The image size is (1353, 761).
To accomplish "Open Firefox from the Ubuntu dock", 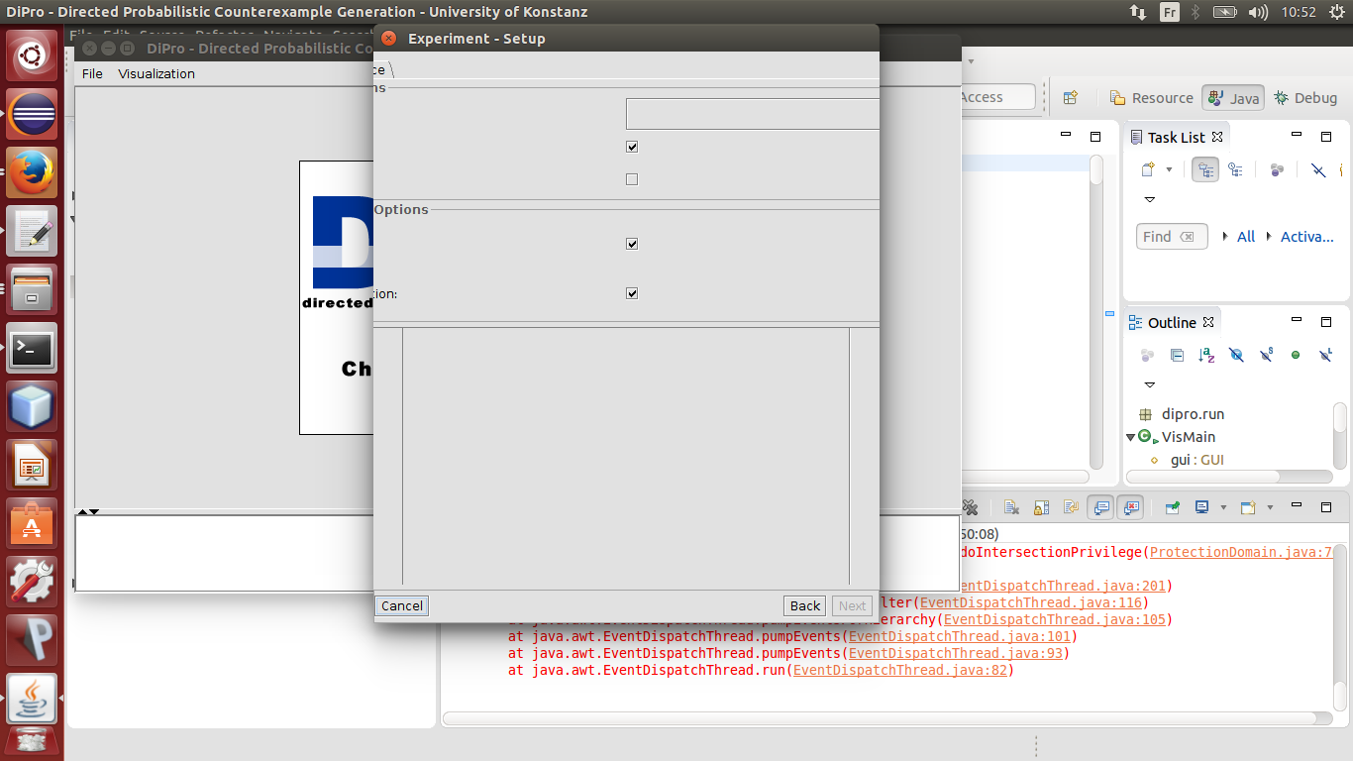I will coord(32,174).
